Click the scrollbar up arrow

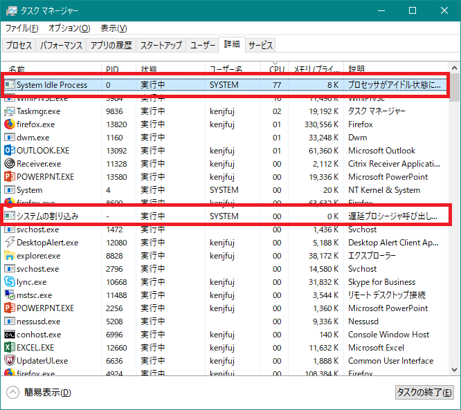454,68
